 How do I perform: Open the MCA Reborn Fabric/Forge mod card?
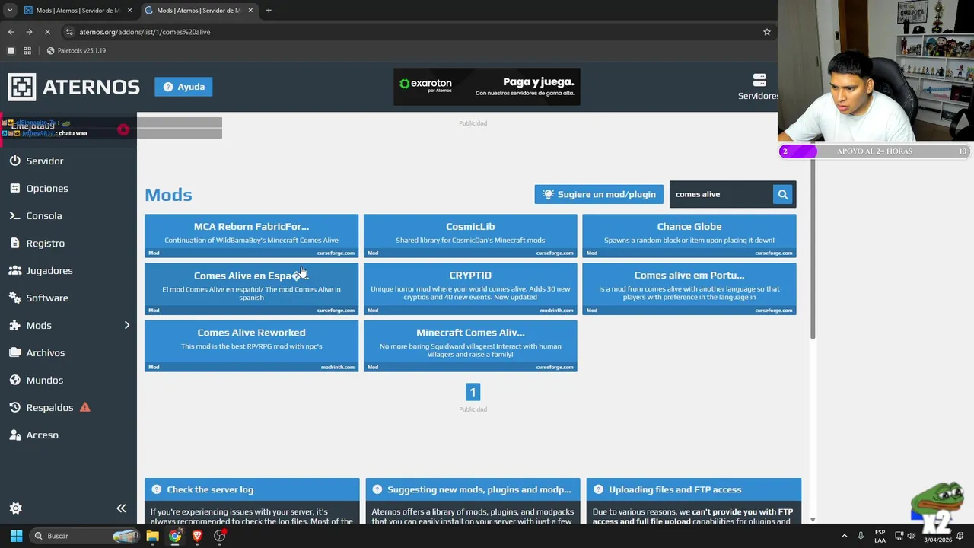pos(251,236)
